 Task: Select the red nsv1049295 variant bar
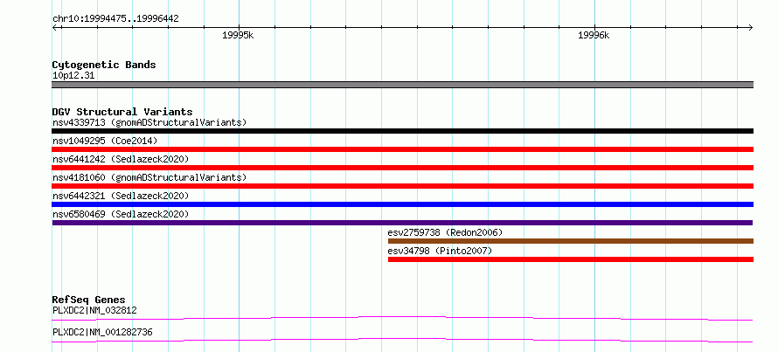coord(403,149)
